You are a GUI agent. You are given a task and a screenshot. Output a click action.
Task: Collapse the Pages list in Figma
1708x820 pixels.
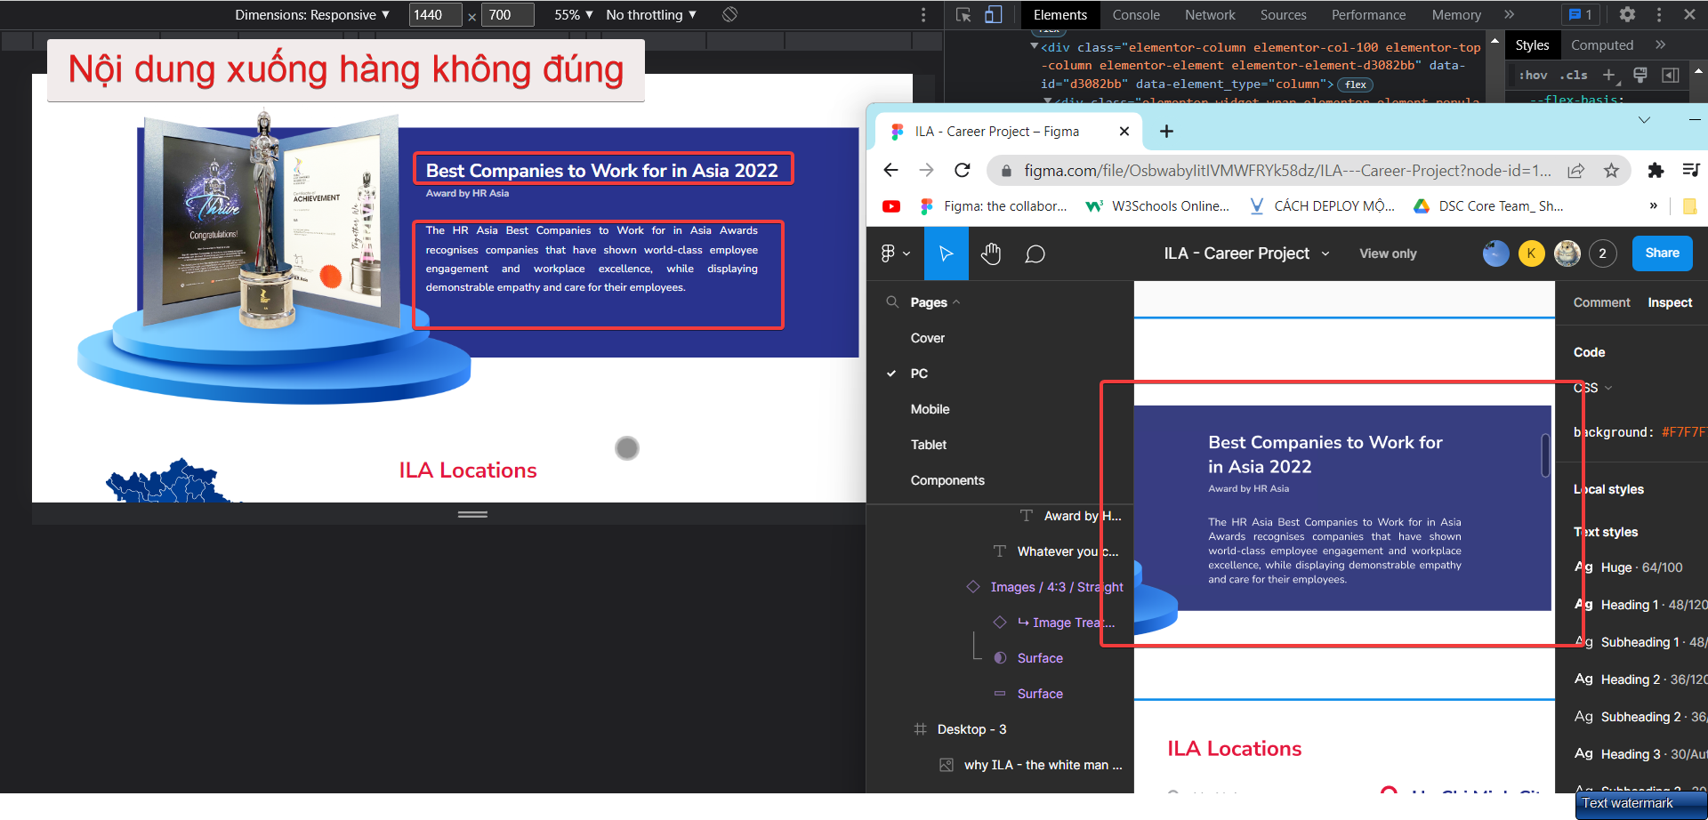click(x=935, y=302)
